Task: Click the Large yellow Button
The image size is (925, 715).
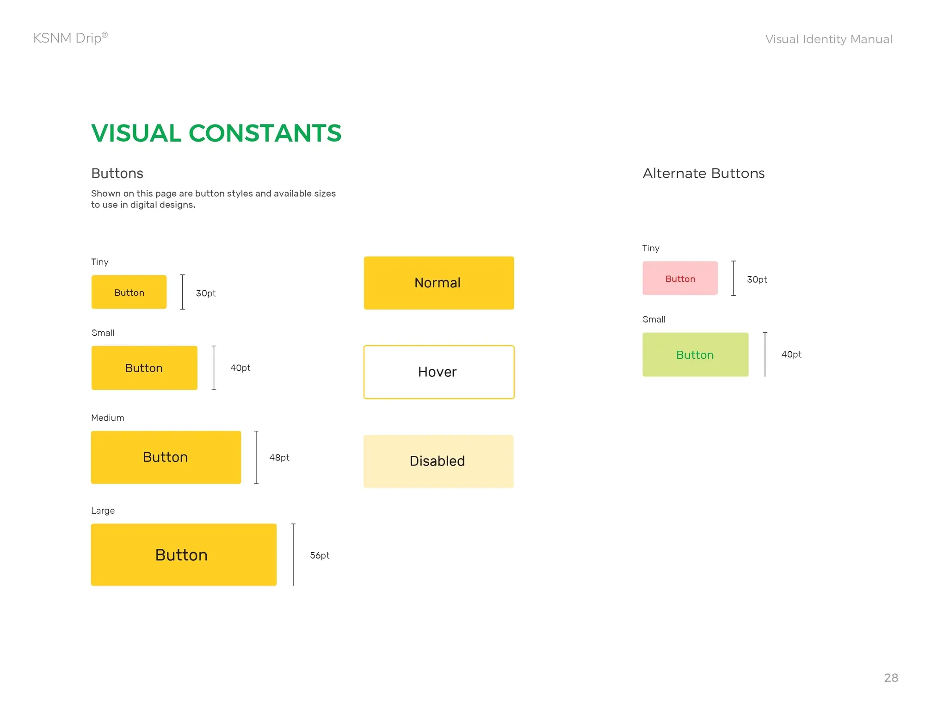Action: coord(184,554)
